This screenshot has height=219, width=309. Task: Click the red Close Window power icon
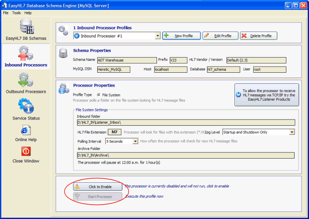[26, 151]
